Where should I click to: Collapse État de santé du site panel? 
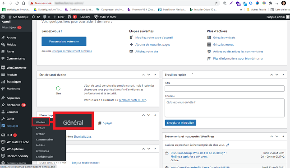point(155,75)
